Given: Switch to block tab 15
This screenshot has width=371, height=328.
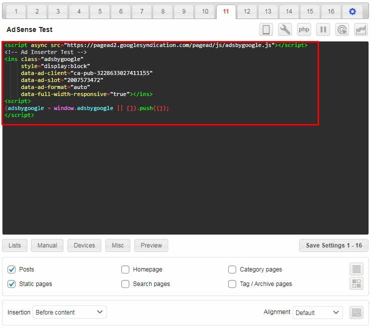Looking at the screenshot, I should [310, 11].
